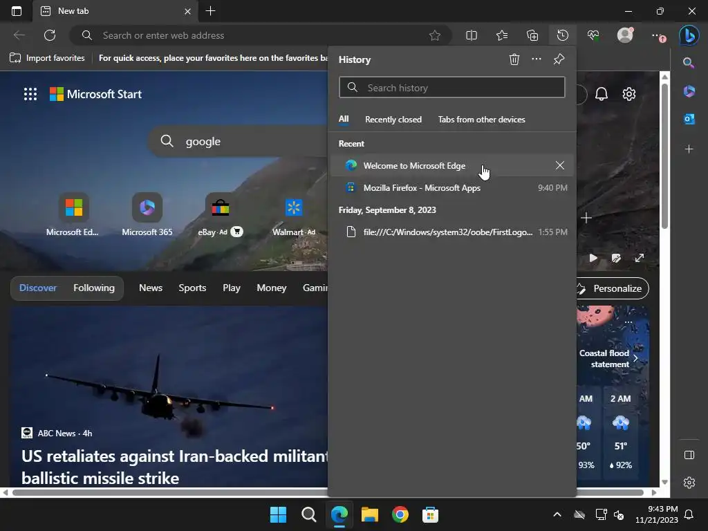Remove Welcome to Microsoft Edge entry
Image resolution: width=708 pixels, height=531 pixels.
tap(560, 165)
